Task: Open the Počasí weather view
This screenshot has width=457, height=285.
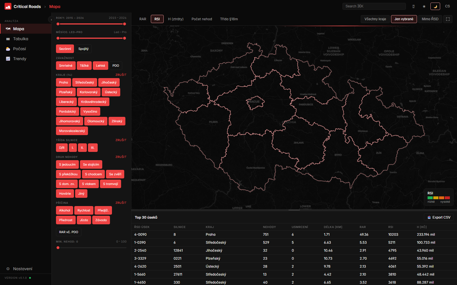Action: 19,49
